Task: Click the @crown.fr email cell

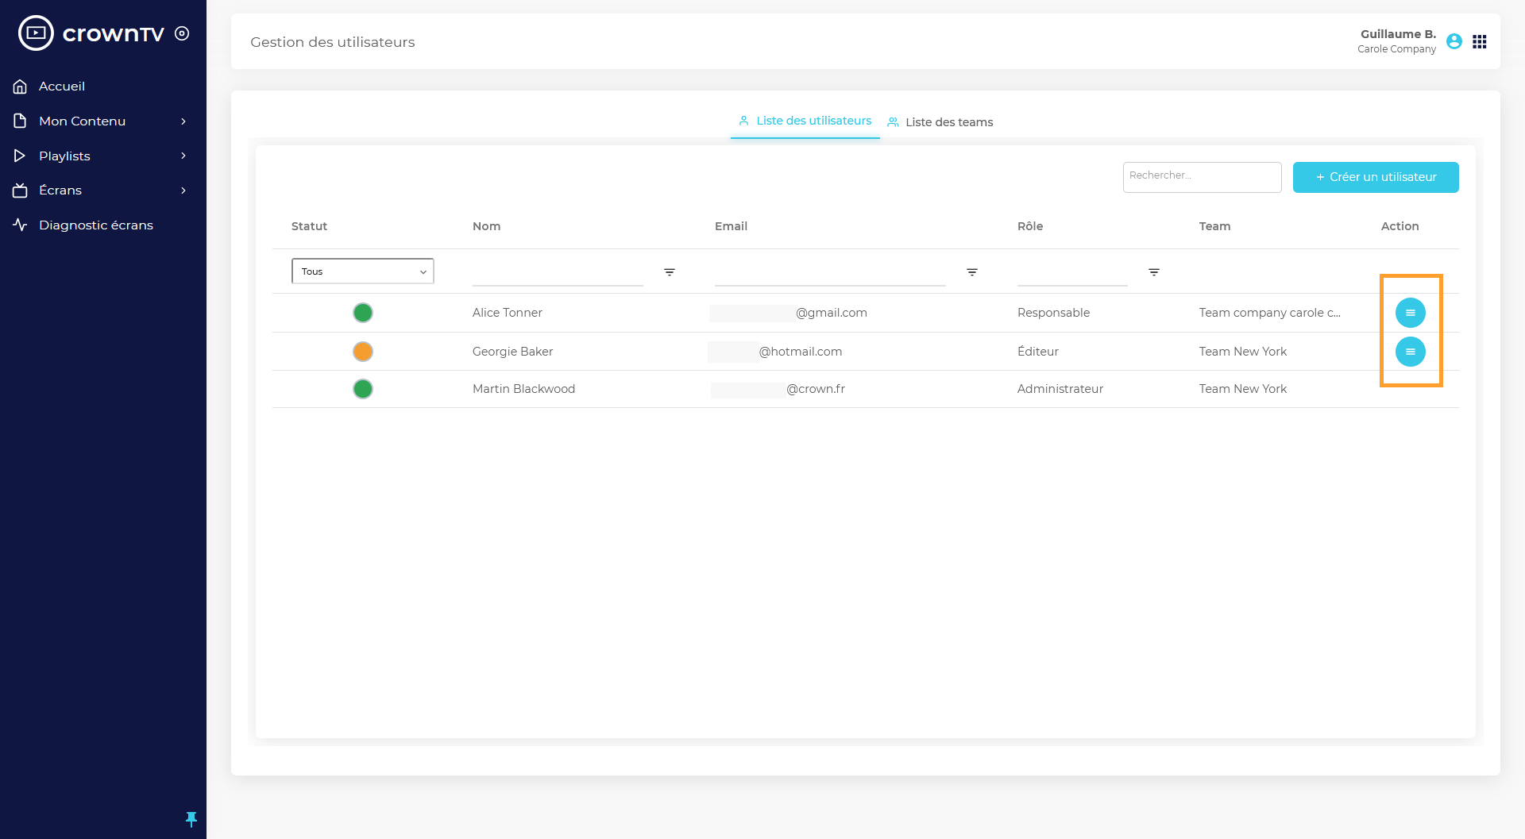Action: [x=778, y=389]
